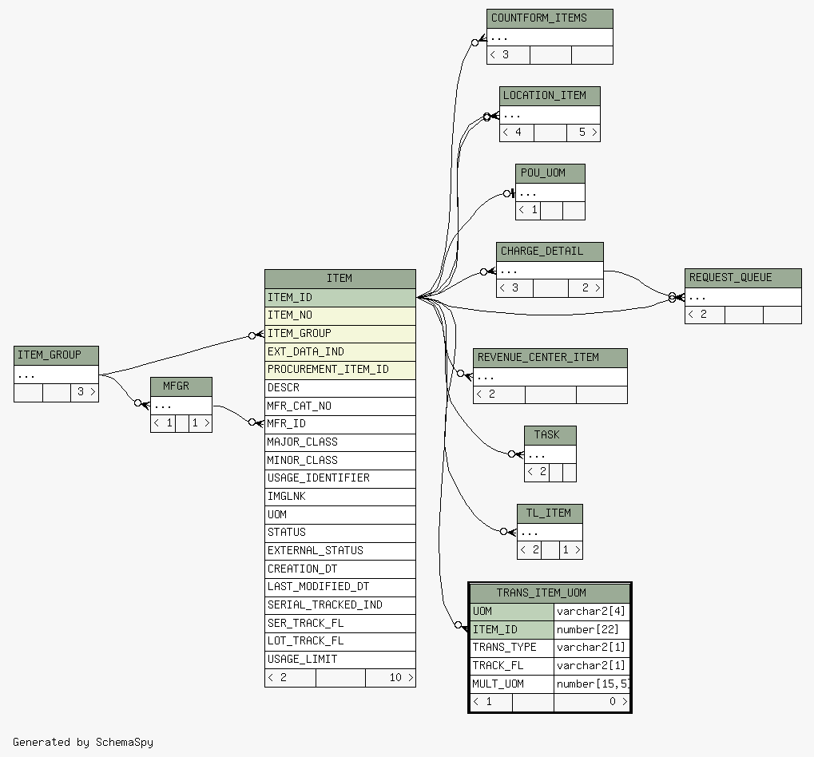This screenshot has width=814, height=757.
Task: Select the UOM column in ITEM table
Action: [340, 515]
